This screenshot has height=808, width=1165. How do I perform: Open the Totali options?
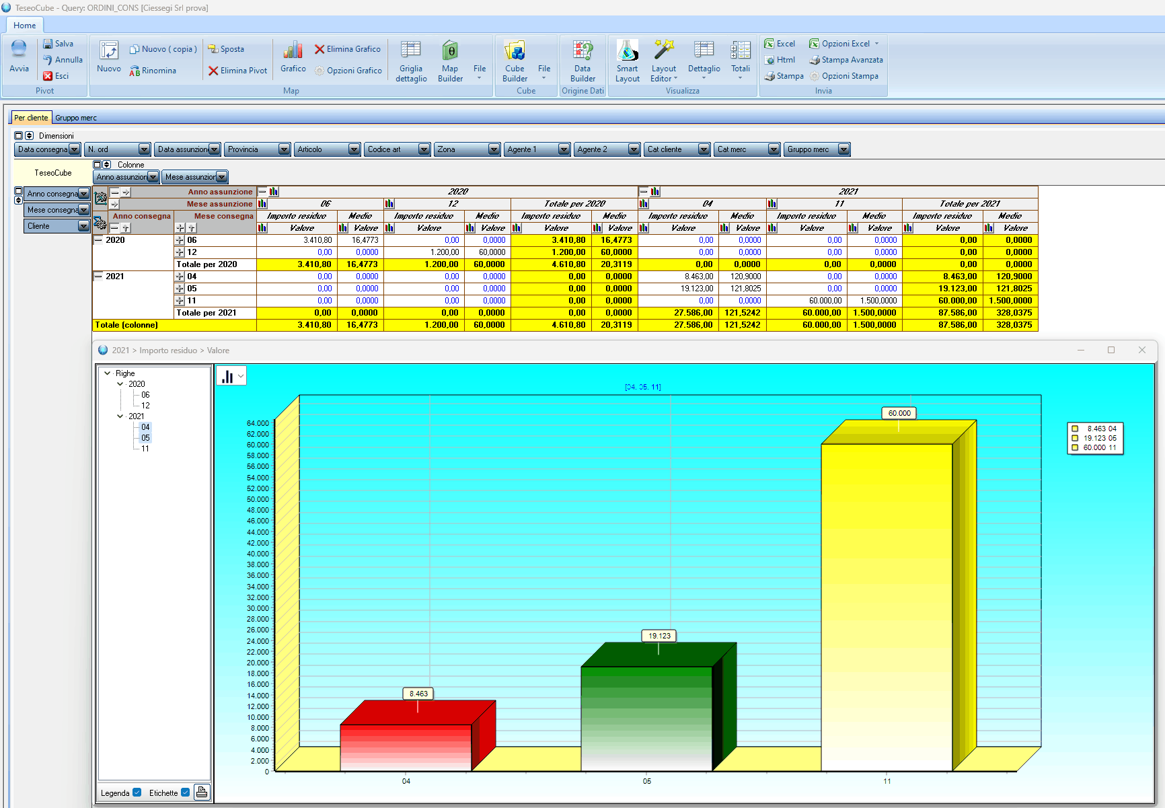(x=741, y=59)
